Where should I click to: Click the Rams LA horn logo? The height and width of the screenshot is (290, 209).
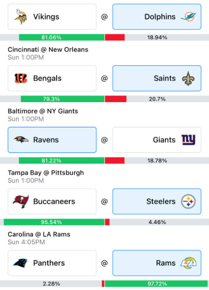coord(188,263)
